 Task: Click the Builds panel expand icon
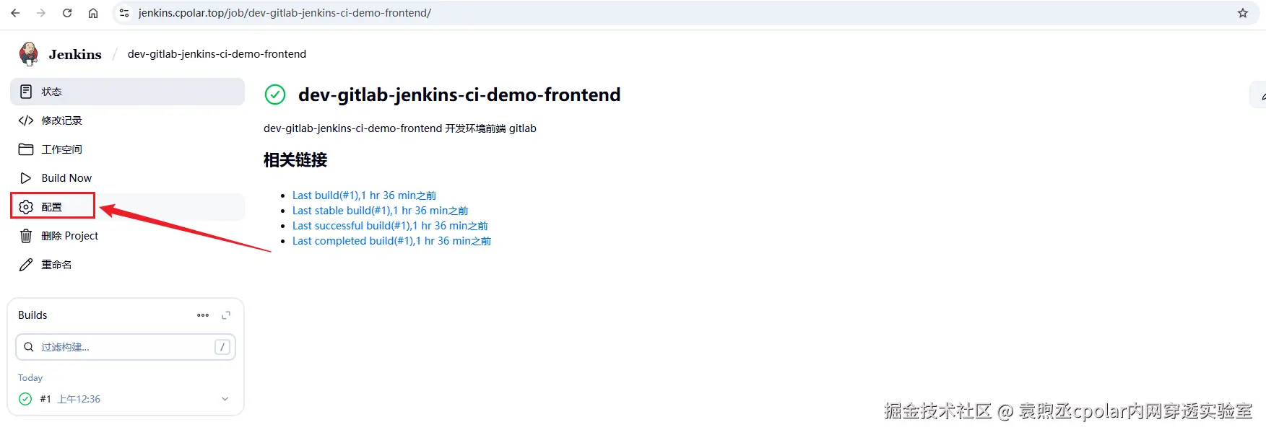[x=226, y=315]
